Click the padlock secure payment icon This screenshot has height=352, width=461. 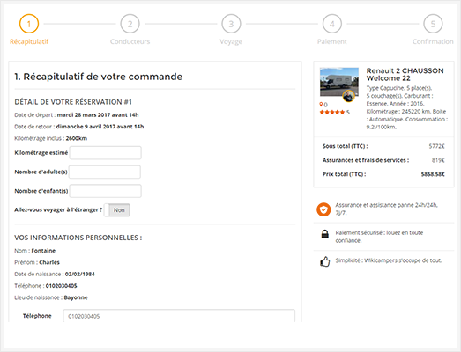(325, 234)
